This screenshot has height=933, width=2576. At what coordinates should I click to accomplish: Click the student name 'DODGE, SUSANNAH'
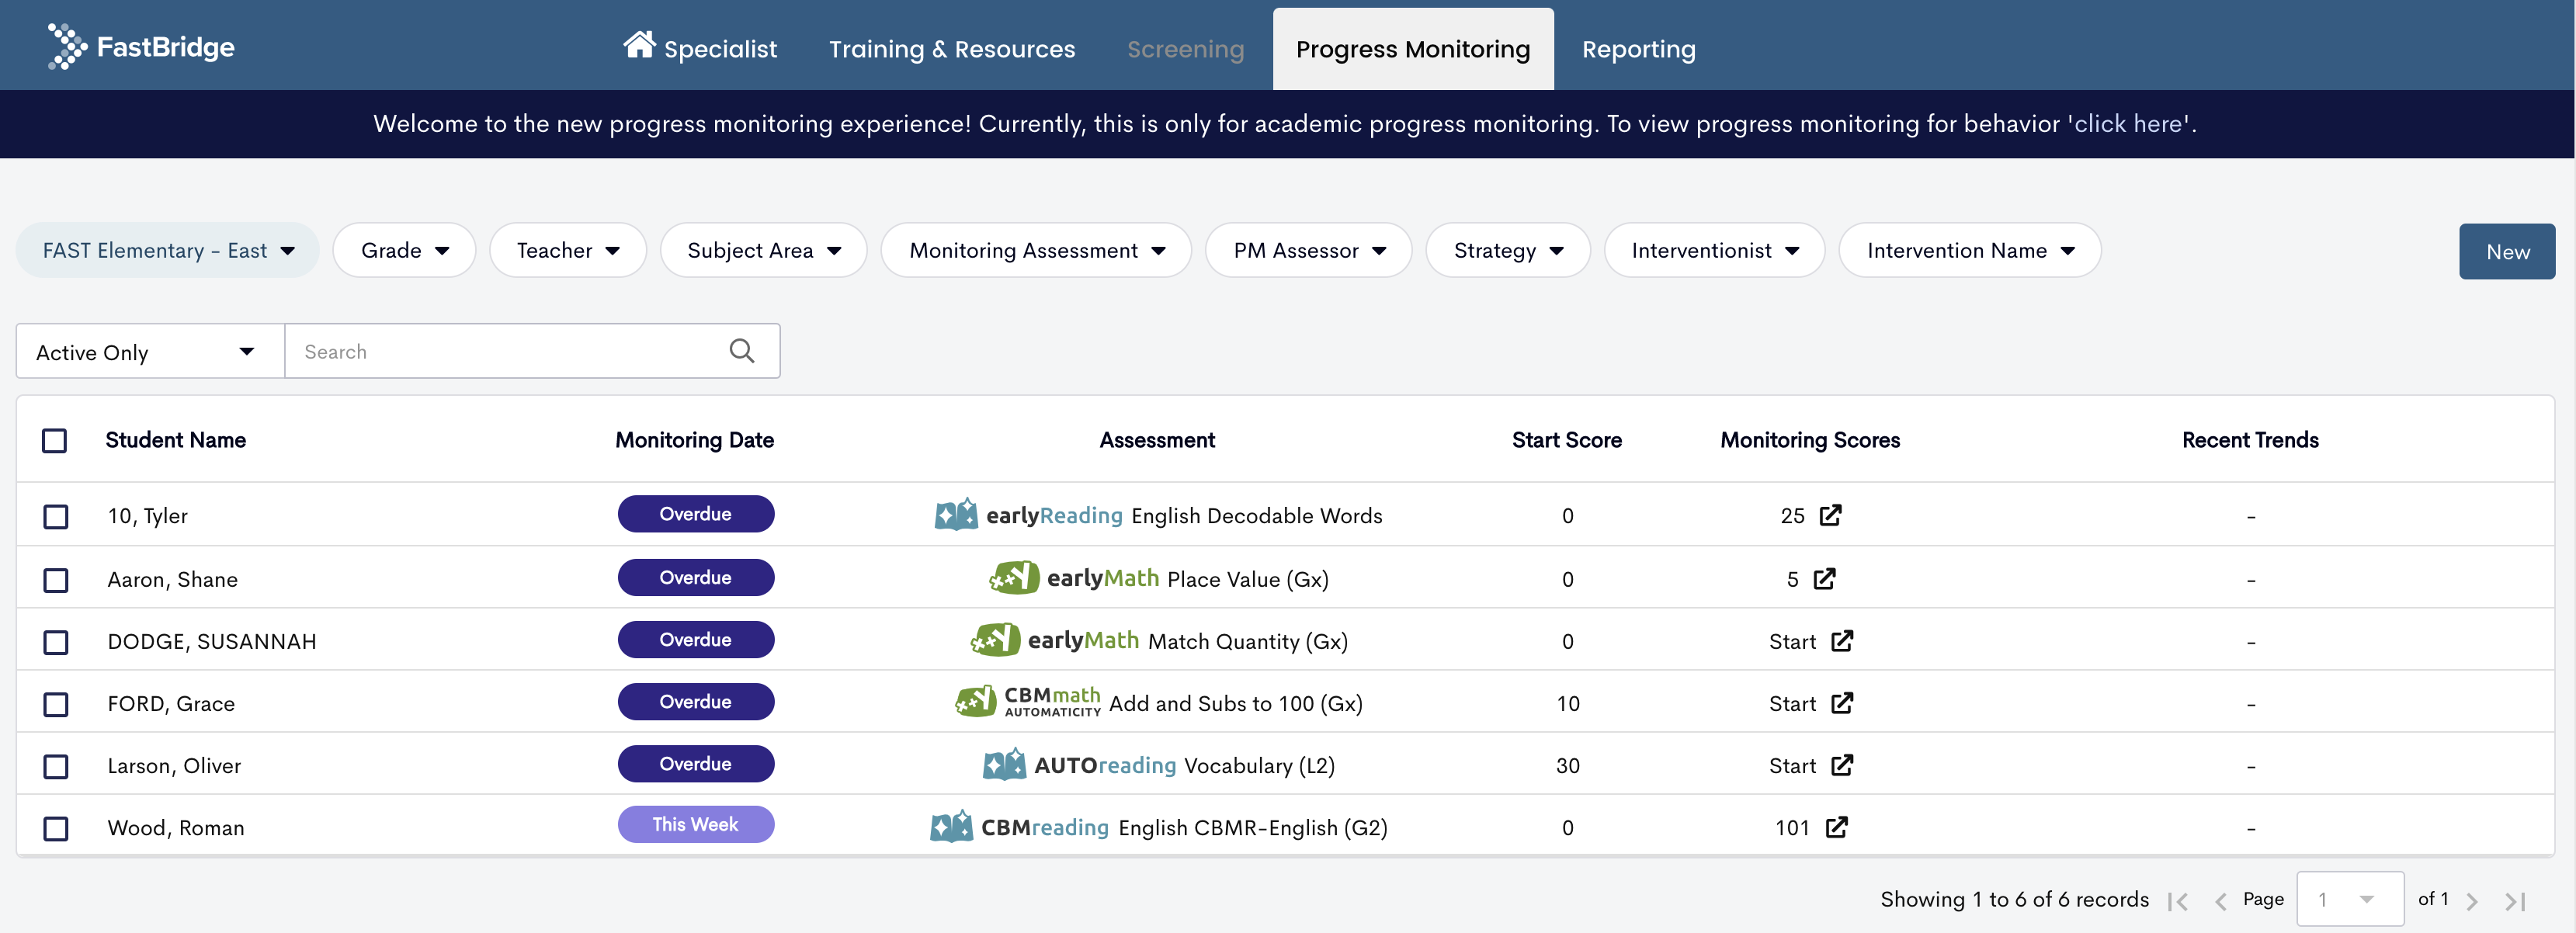[212, 642]
